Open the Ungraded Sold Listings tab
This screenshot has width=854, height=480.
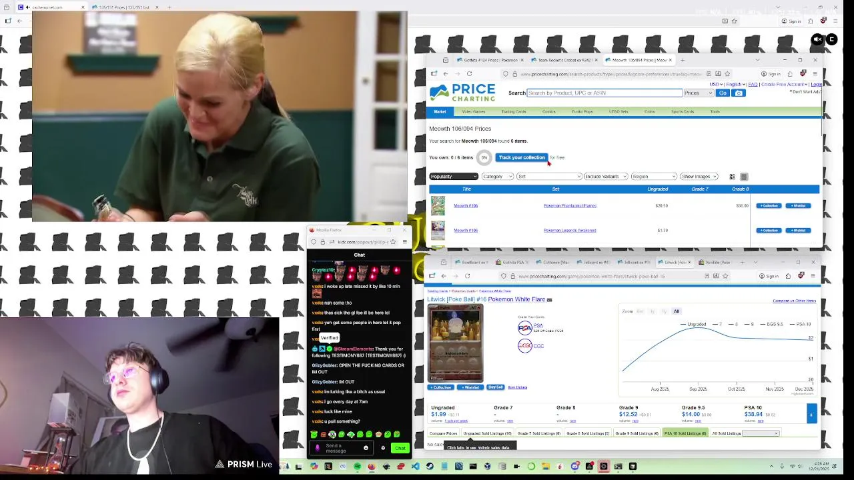[x=487, y=433]
